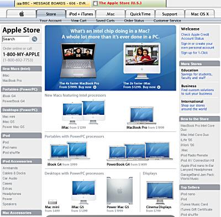Click Sign up for 1-Click link
This screenshot has height=217, width=221.
[194, 53]
